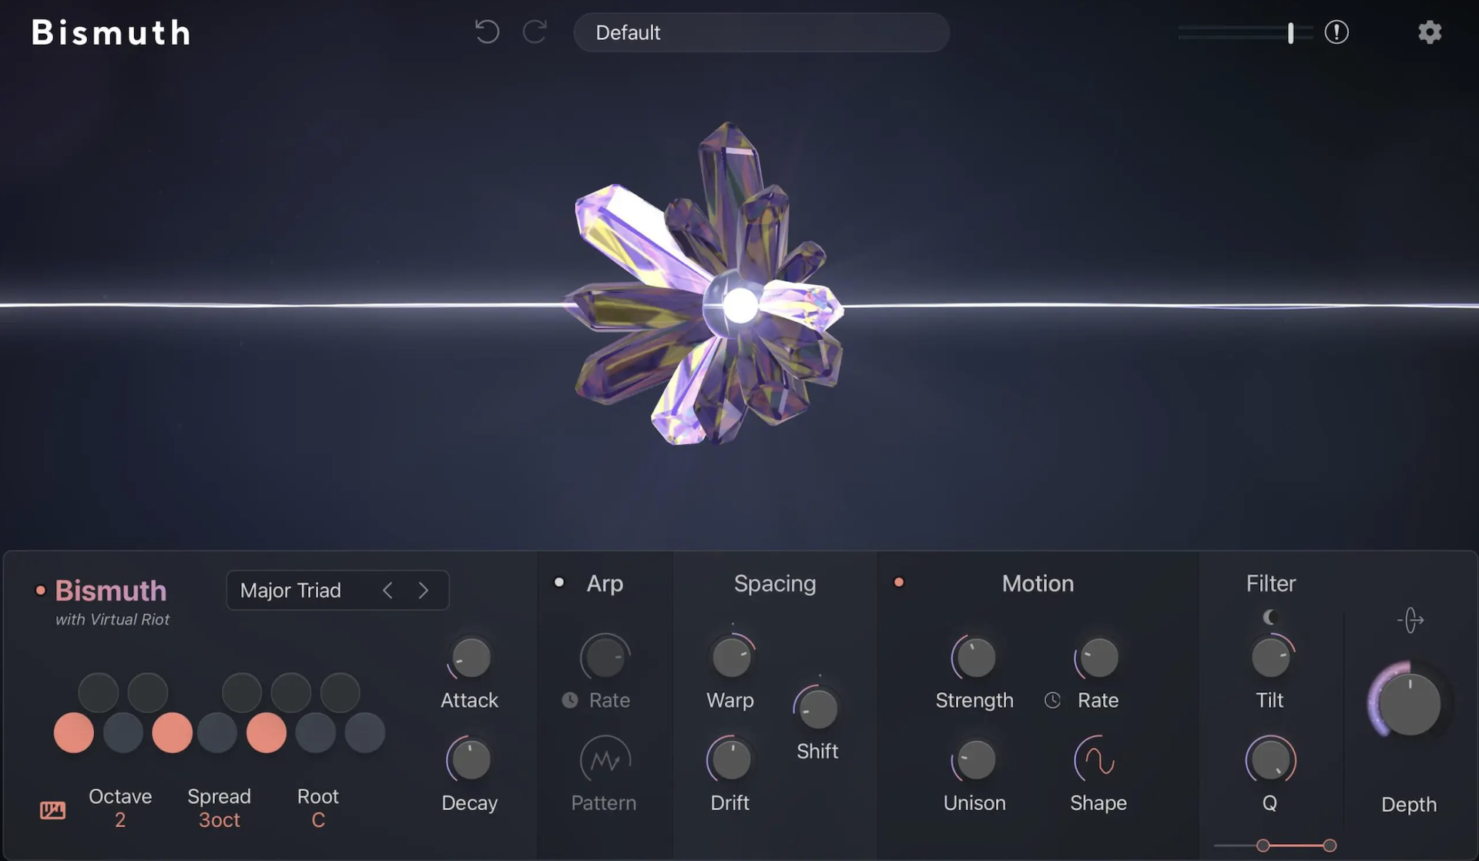The image size is (1479, 861).
Task: Toggle the active G note key
Action: (267, 732)
